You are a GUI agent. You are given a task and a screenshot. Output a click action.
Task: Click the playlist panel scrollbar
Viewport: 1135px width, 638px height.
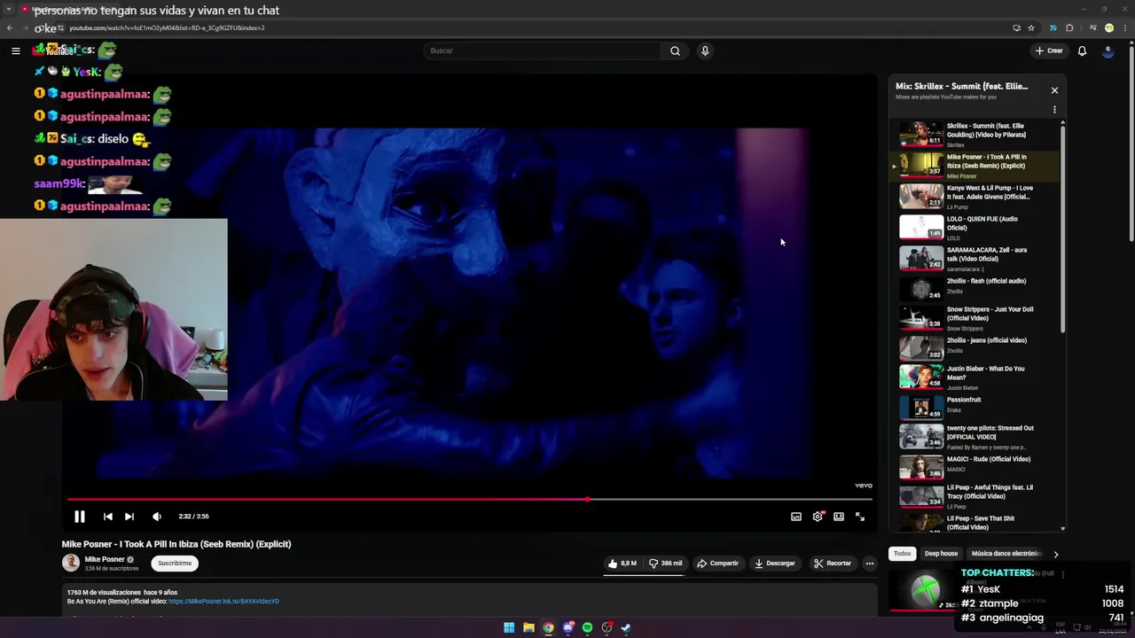[1062, 229]
